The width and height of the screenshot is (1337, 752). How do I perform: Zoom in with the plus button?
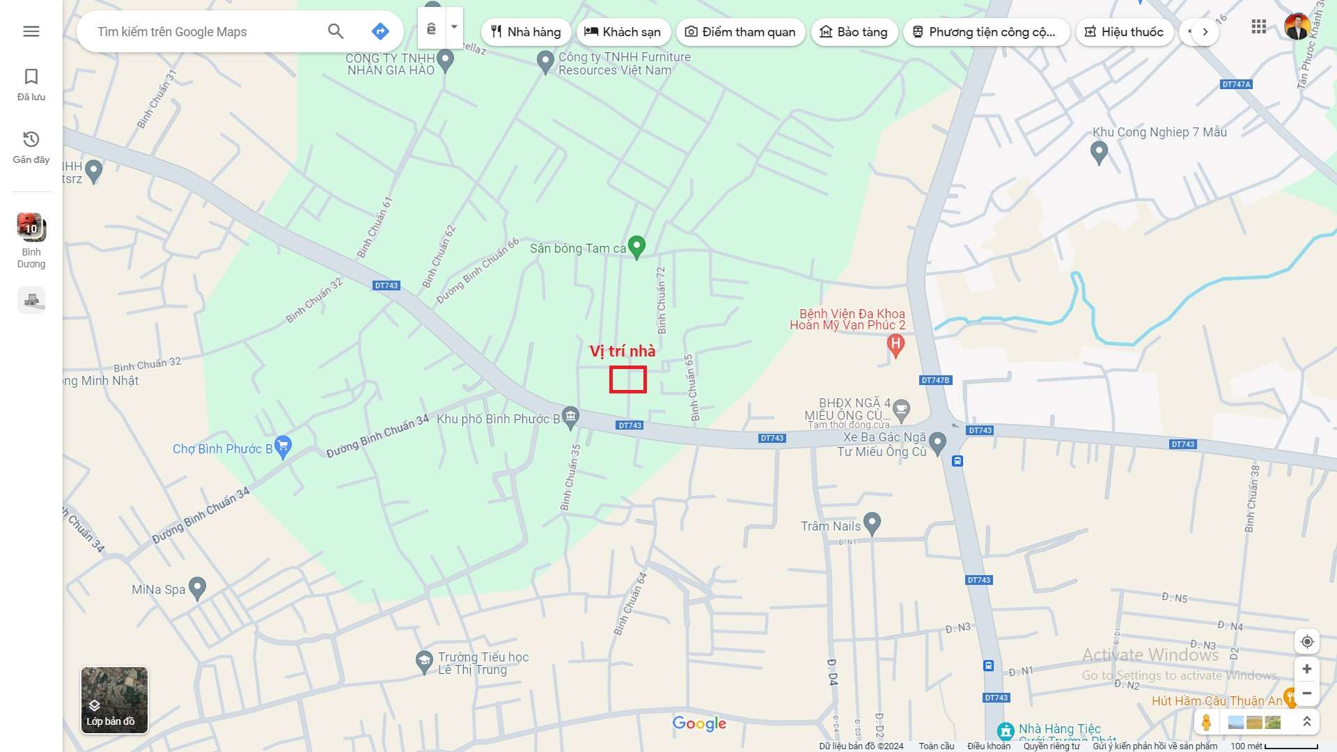click(x=1306, y=668)
